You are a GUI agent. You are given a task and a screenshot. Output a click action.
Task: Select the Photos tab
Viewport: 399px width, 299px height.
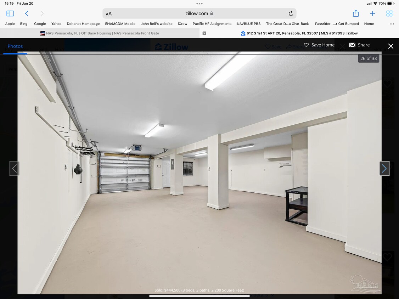pyautogui.click(x=15, y=46)
